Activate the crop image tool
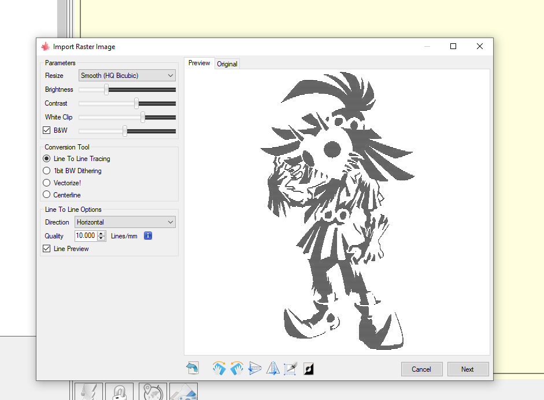 point(290,368)
